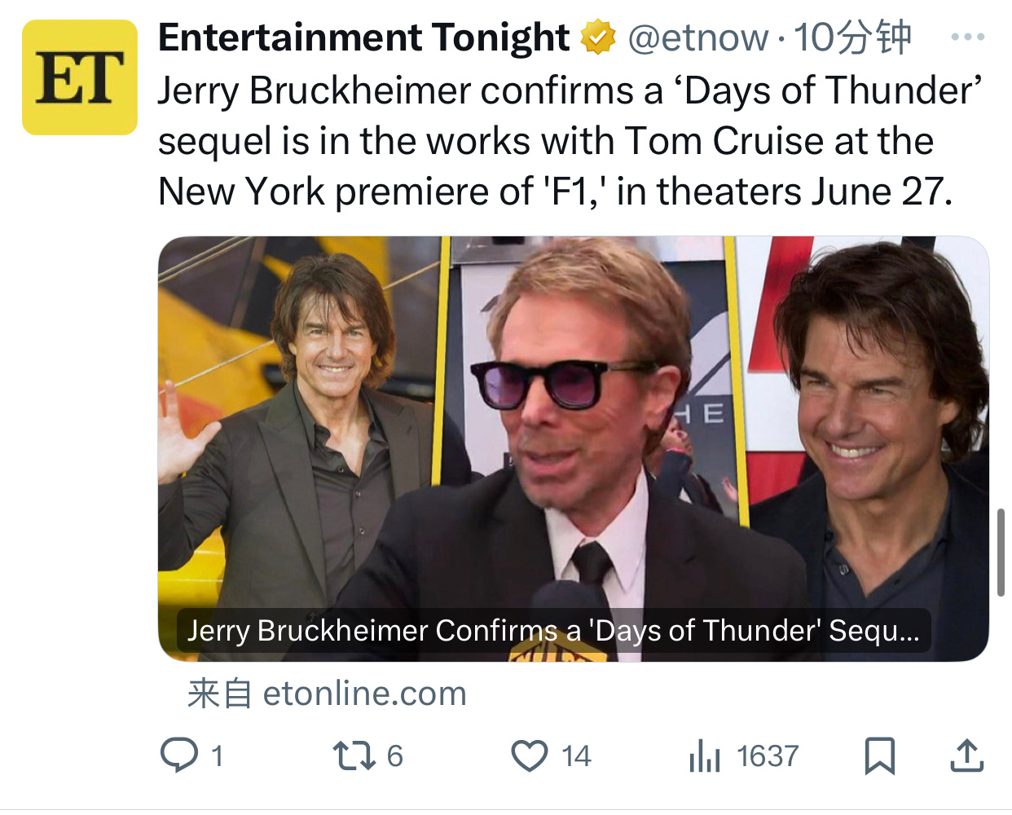Click the reply speech bubble icon

pyautogui.click(x=179, y=755)
